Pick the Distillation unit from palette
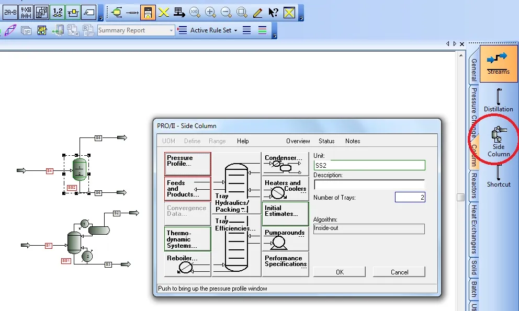Screen dimensions: 519x311 coord(498,100)
